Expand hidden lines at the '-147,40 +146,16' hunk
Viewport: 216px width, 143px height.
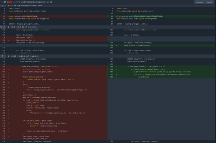(3, 56)
